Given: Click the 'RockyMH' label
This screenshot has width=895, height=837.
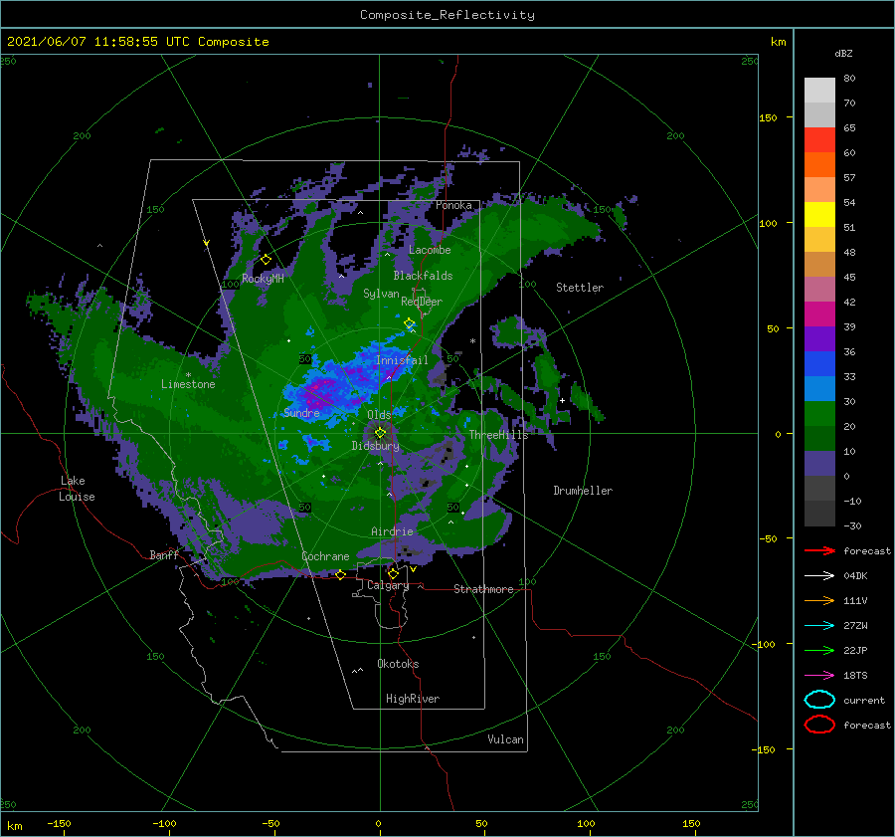Looking at the screenshot, I should 263,279.
